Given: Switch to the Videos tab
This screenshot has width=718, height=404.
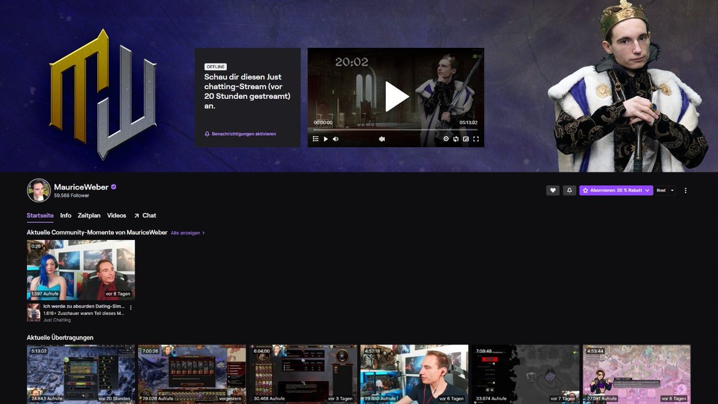Looking at the screenshot, I should point(117,215).
